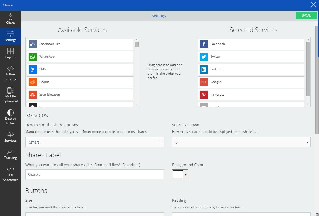This screenshot has height=216, width=319.
Task: Open Mobile Optimized settings
Action: (10, 95)
